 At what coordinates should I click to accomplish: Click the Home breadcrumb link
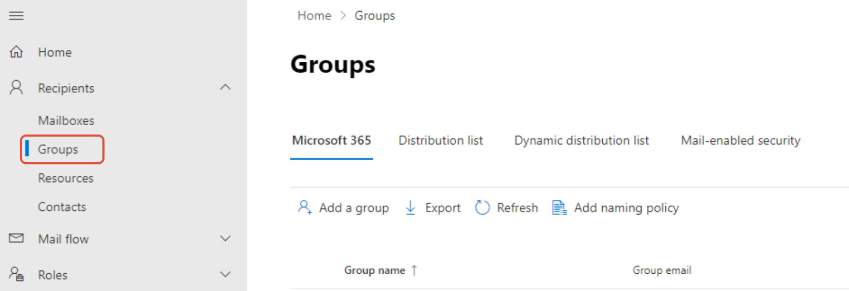click(x=315, y=16)
